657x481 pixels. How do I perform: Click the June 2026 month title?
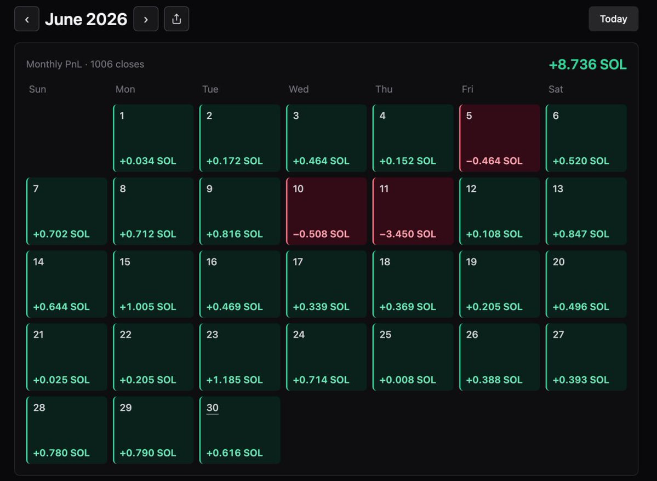point(86,19)
